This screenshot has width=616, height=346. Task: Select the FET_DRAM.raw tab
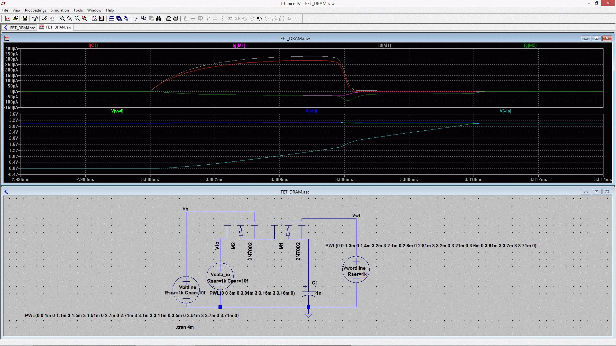click(x=56, y=27)
